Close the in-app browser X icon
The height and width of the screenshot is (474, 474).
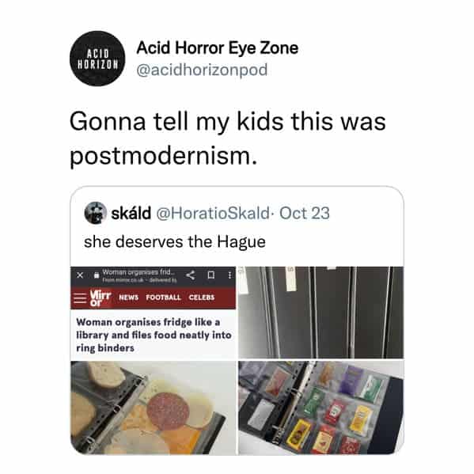80,275
